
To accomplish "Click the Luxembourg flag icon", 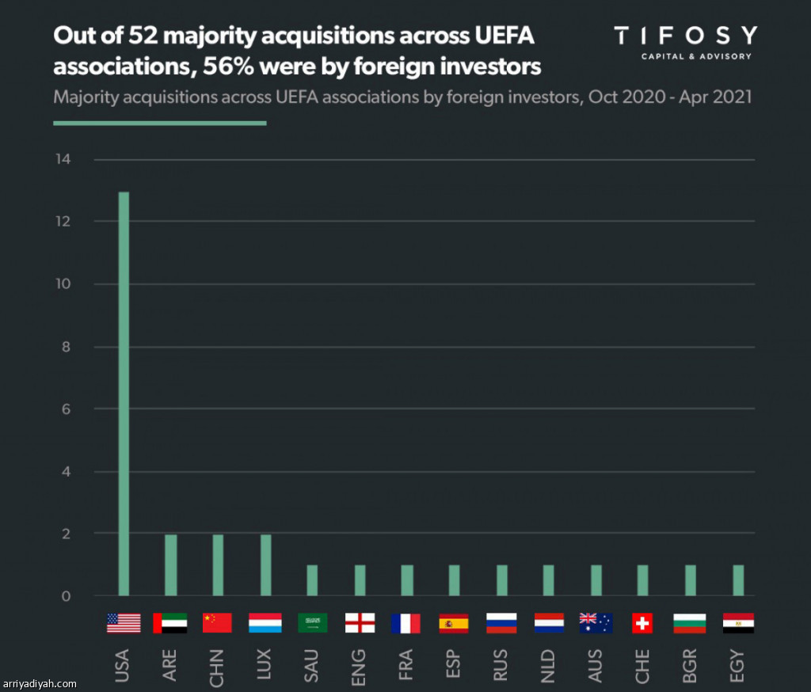I will (265, 623).
